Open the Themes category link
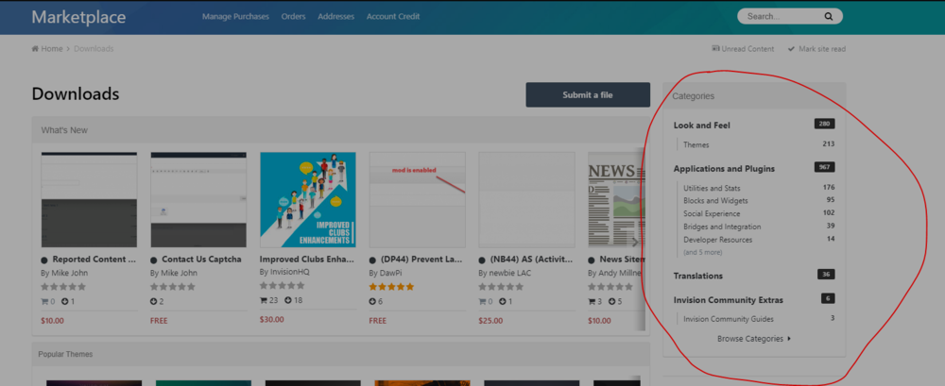Screen dimensions: 945x386 696,144
